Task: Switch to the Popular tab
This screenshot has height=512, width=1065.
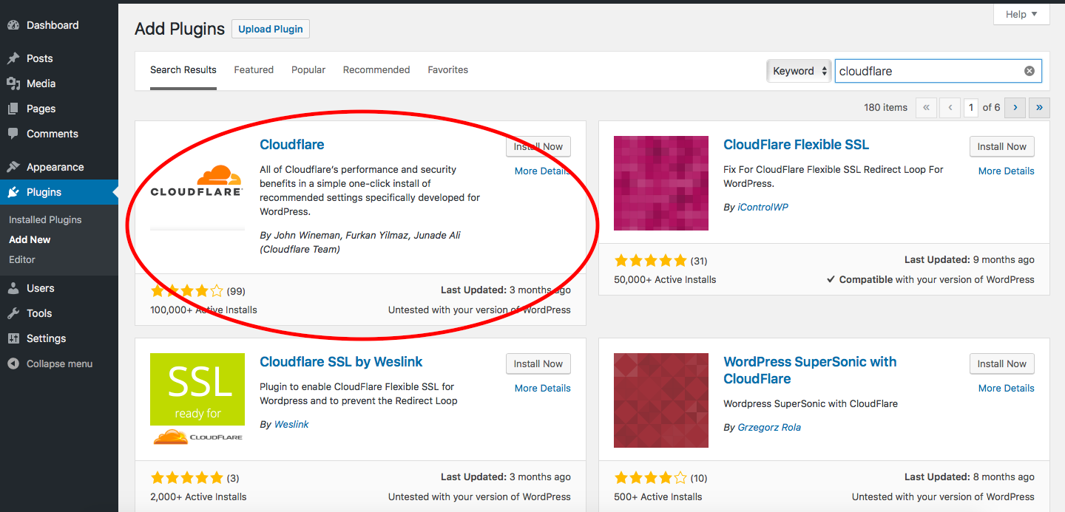Action: coord(308,70)
